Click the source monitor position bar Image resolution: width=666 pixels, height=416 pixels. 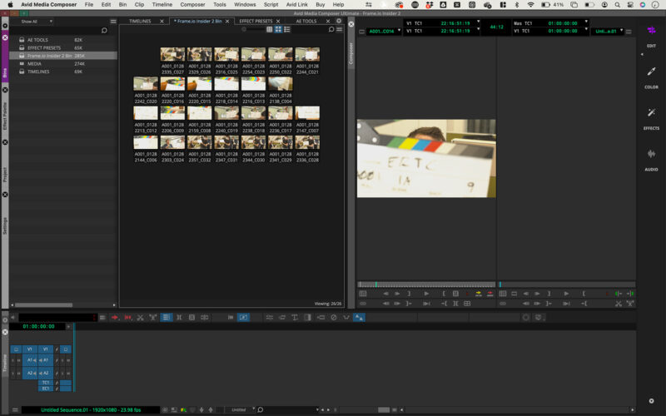point(426,285)
